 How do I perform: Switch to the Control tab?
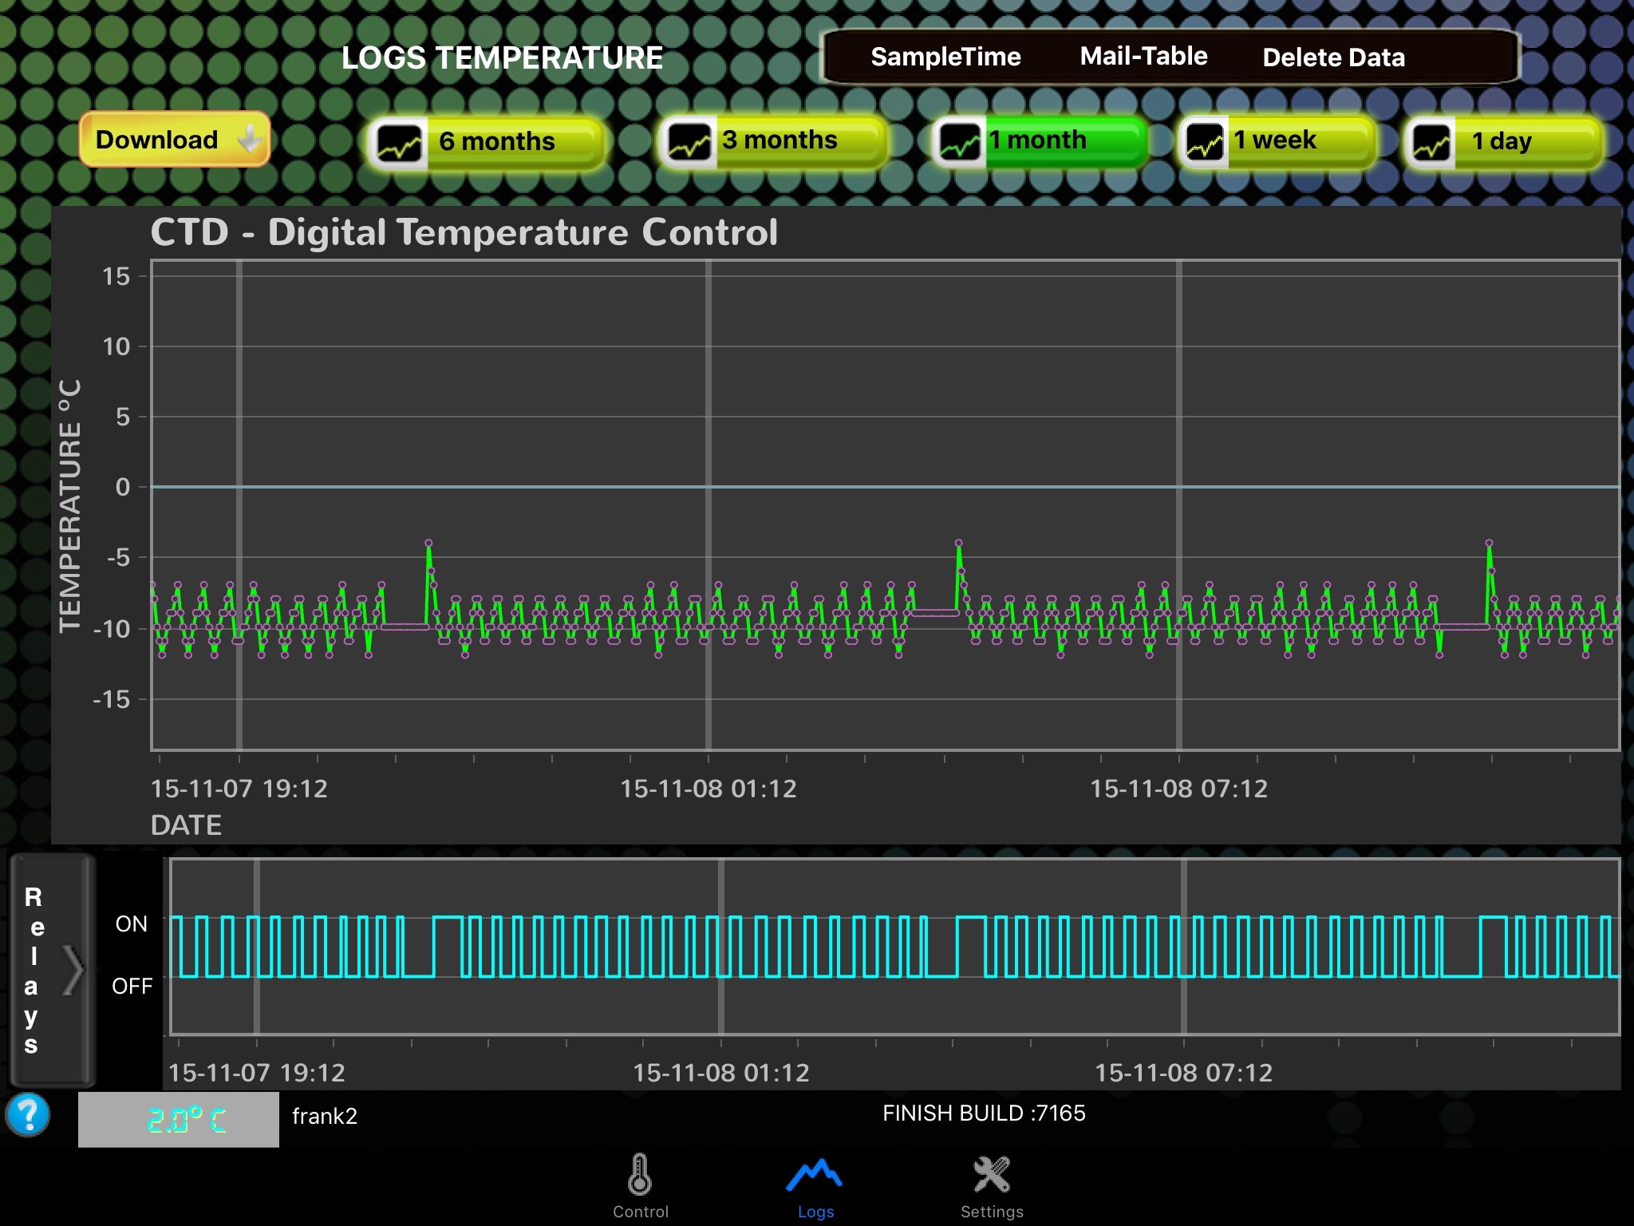(x=640, y=1186)
